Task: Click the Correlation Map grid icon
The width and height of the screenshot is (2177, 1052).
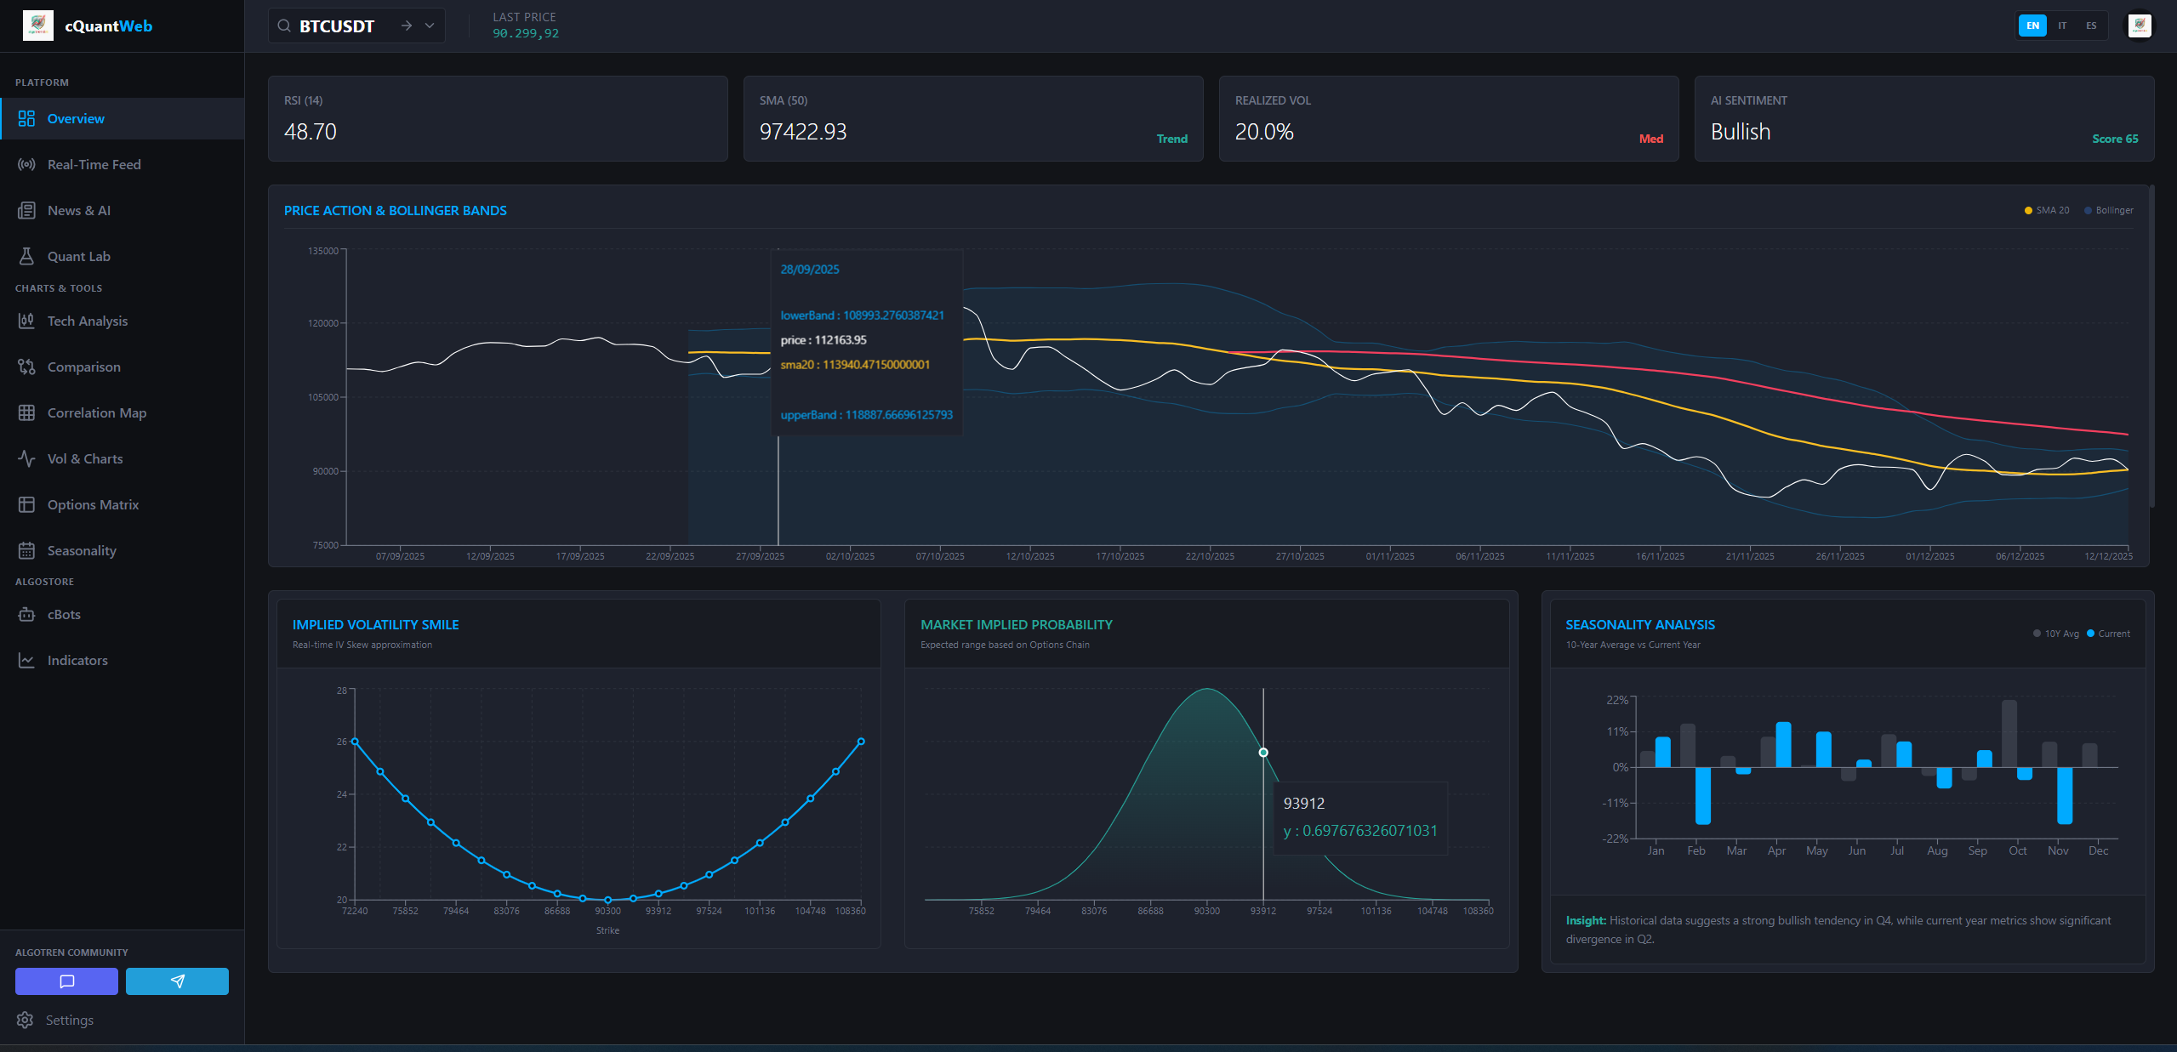Action: click(26, 412)
